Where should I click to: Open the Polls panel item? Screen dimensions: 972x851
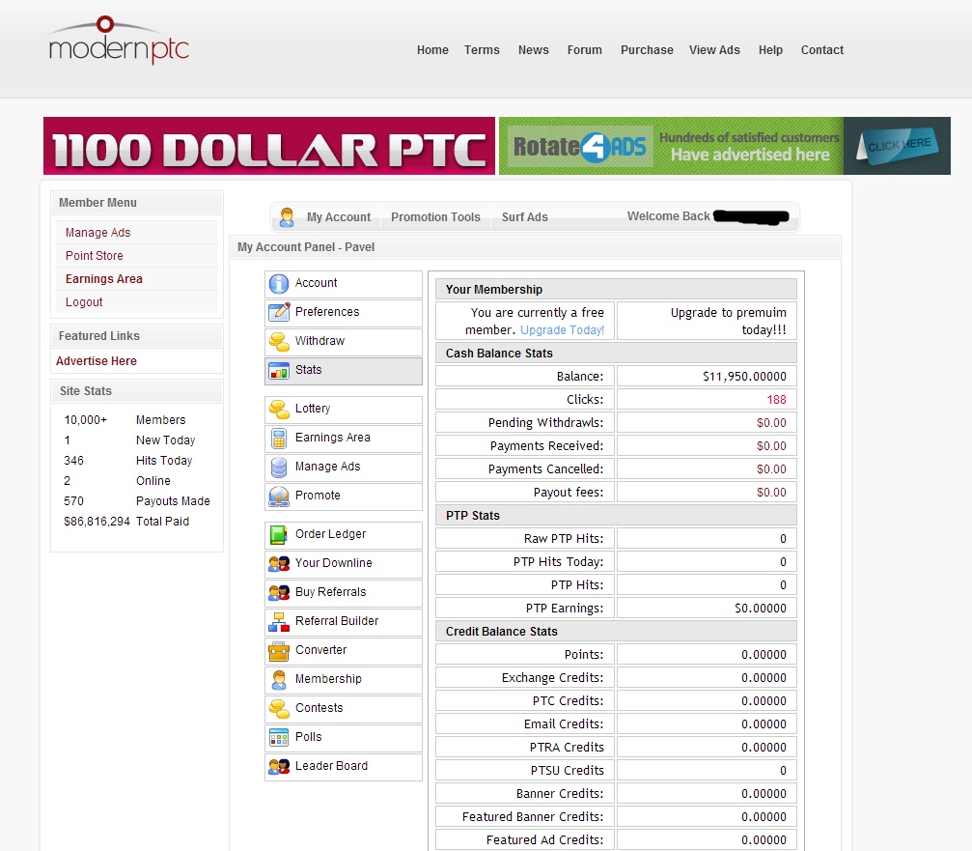(344, 737)
